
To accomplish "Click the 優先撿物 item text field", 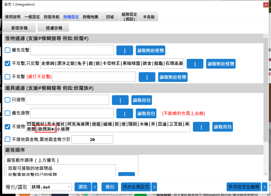I will [x=72, y=113].
